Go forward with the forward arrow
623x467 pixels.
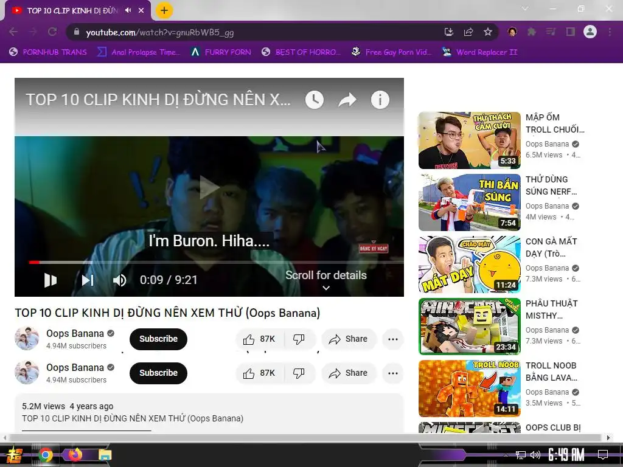33,32
